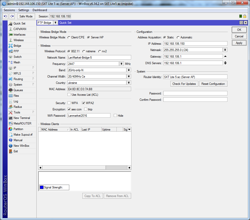Viewport: 250px width, 220px height.
Task: Open the Files section icon
Action: point(11,96)
